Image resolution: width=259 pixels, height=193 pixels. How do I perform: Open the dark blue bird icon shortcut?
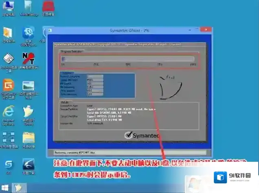(x=28, y=164)
